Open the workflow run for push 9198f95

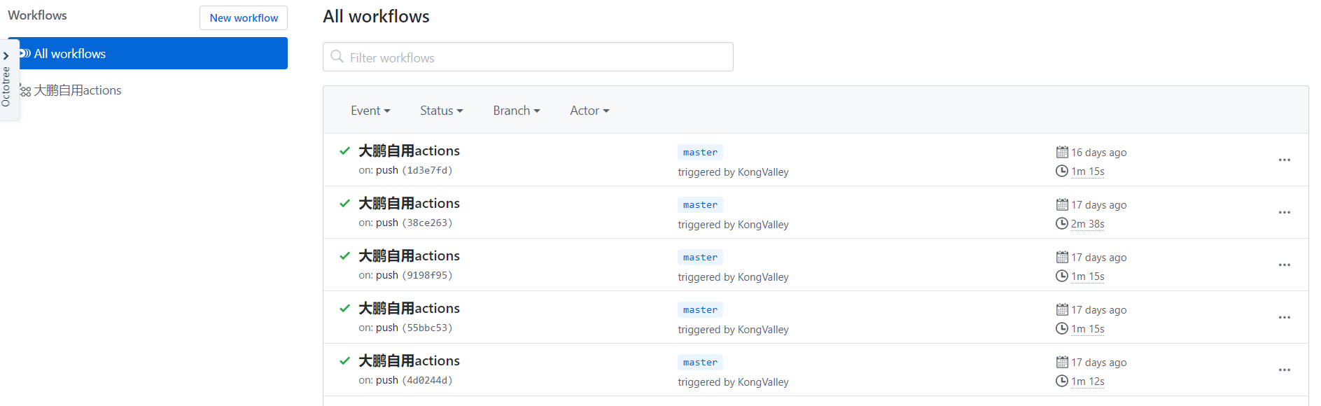coord(409,256)
